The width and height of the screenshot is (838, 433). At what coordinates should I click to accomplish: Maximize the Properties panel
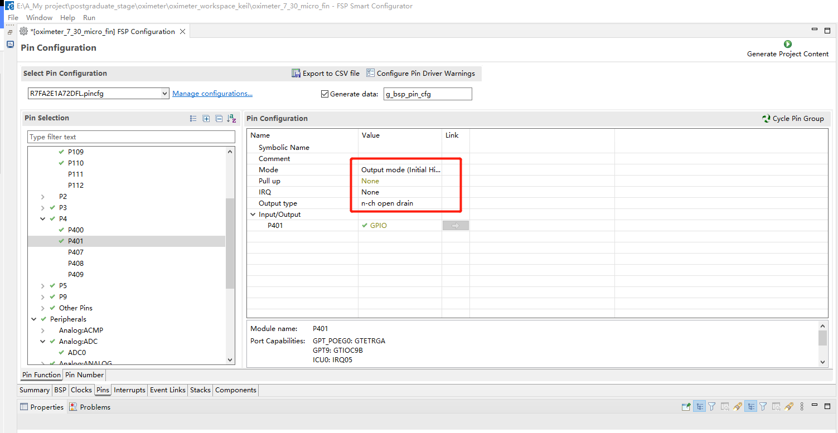coord(827,406)
